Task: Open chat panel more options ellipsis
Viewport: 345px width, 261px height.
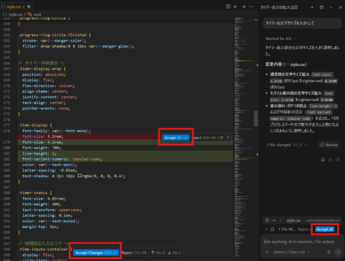Action: pos(331,7)
